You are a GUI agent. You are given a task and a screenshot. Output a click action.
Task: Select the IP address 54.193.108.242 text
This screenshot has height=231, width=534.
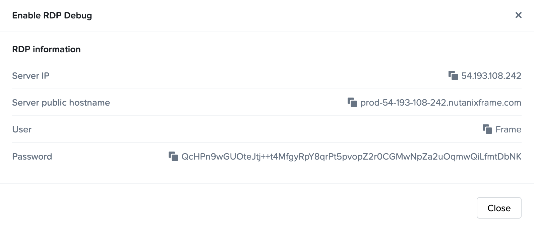point(492,76)
